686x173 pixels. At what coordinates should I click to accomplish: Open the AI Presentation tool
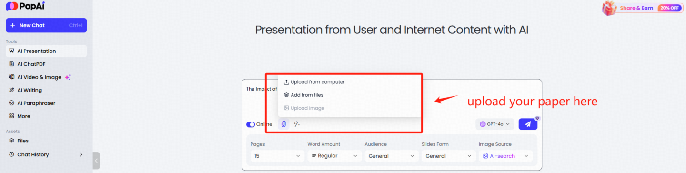click(46, 51)
